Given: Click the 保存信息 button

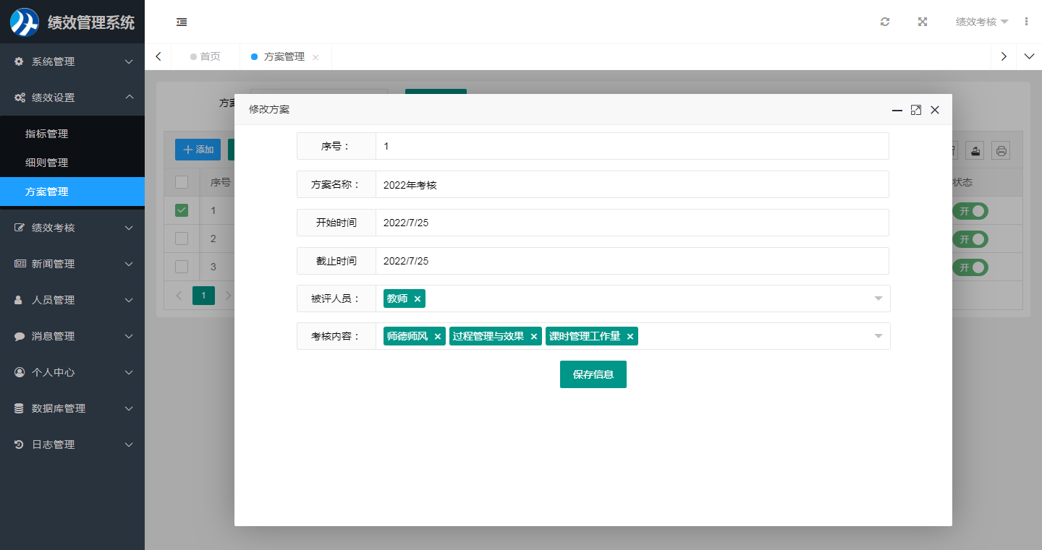Looking at the screenshot, I should [x=593, y=374].
